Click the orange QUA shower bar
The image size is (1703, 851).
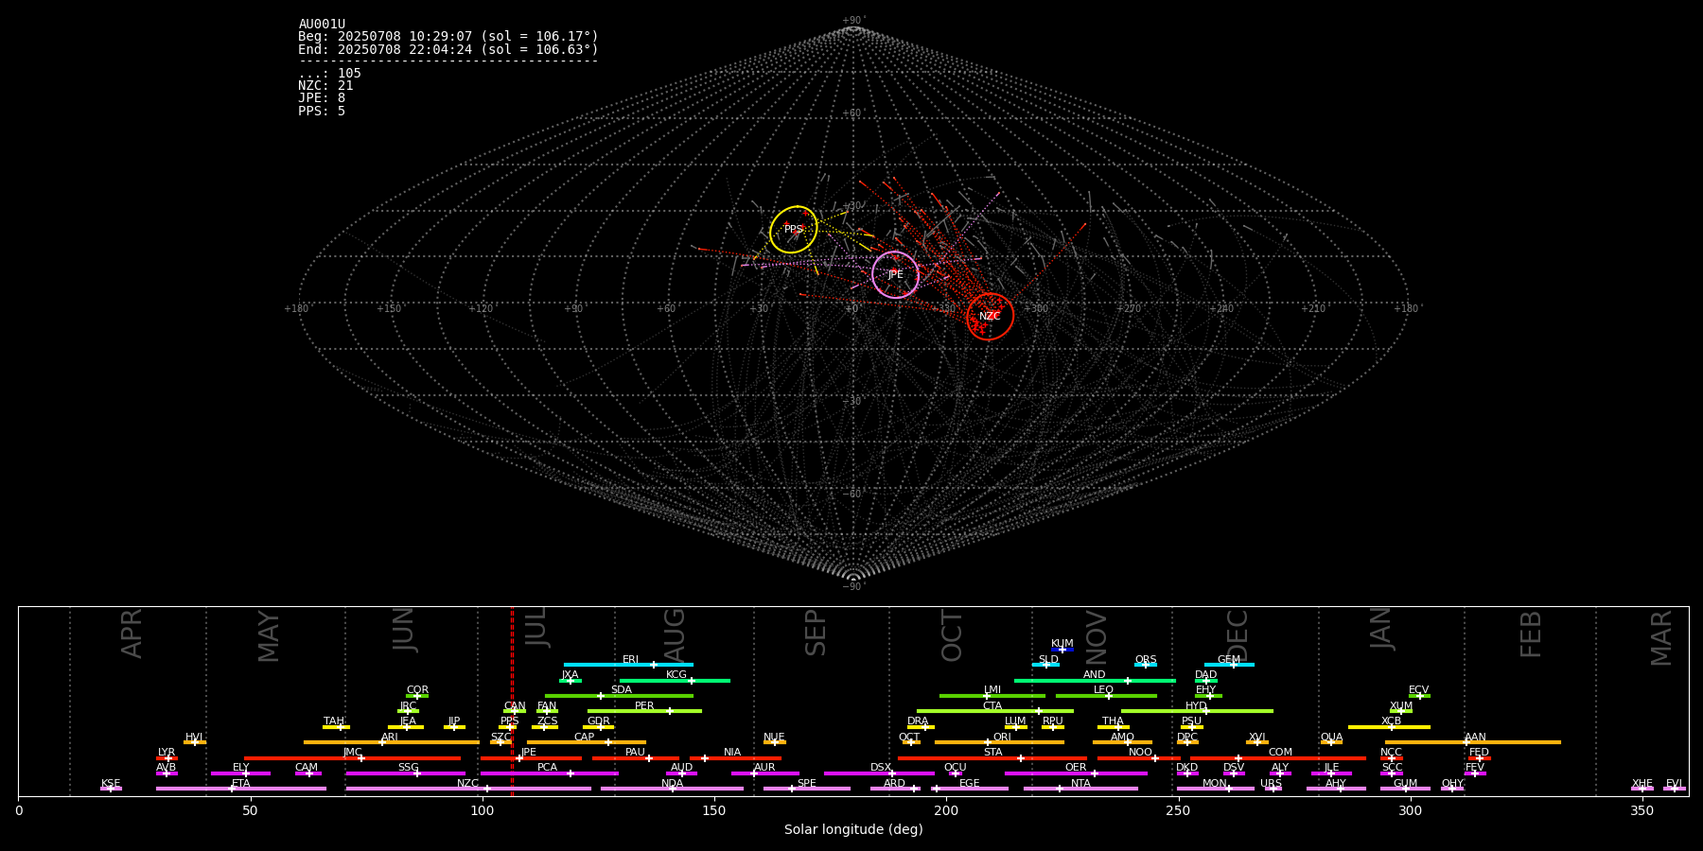click(x=1331, y=742)
